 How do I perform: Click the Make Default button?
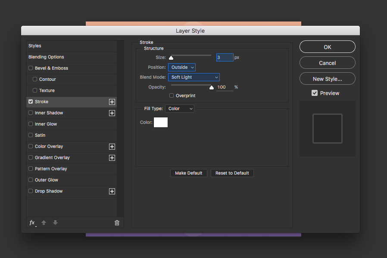(189, 173)
